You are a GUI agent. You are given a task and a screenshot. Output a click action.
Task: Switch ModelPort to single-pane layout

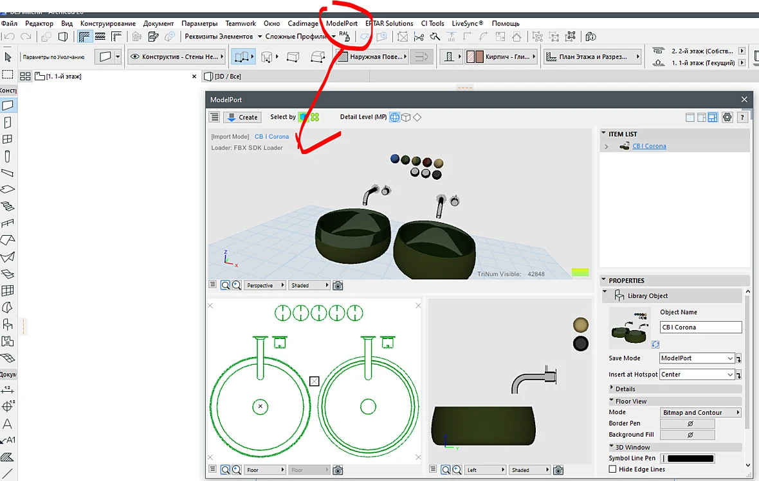click(x=690, y=118)
